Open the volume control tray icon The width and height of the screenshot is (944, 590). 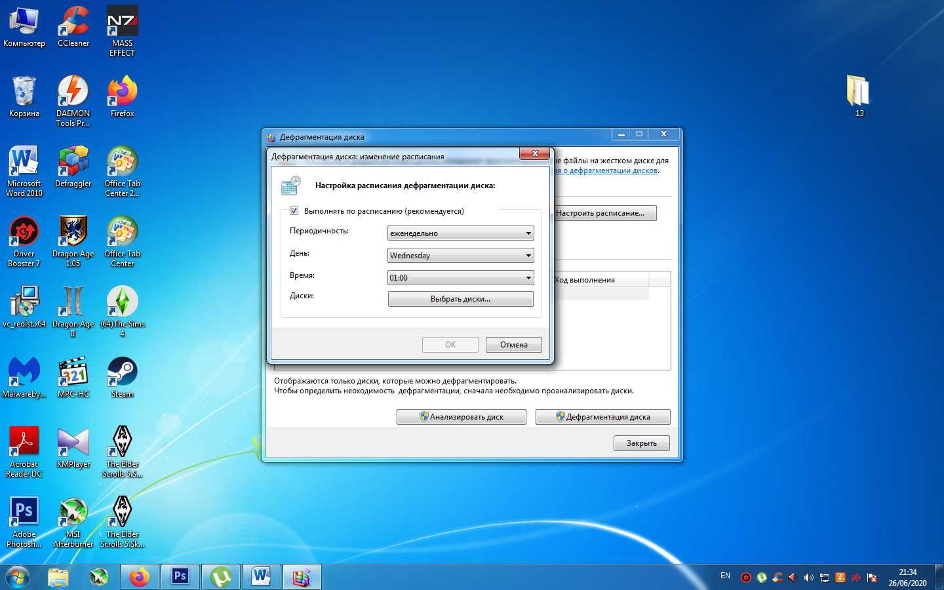coord(808,578)
